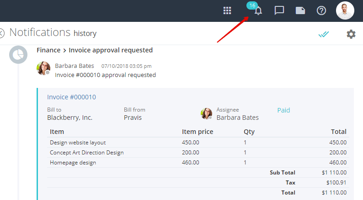
Task: Click the Finance pie chart icon
Action: tap(18, 55)
